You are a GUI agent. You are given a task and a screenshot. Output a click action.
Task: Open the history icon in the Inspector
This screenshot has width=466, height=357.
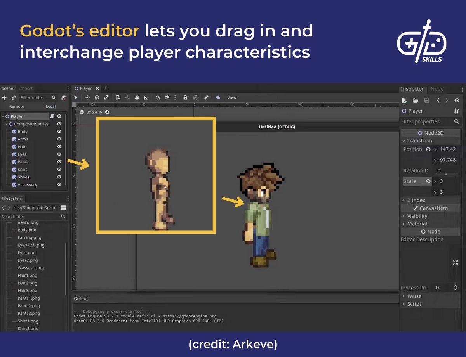click(x=457, y=101)
